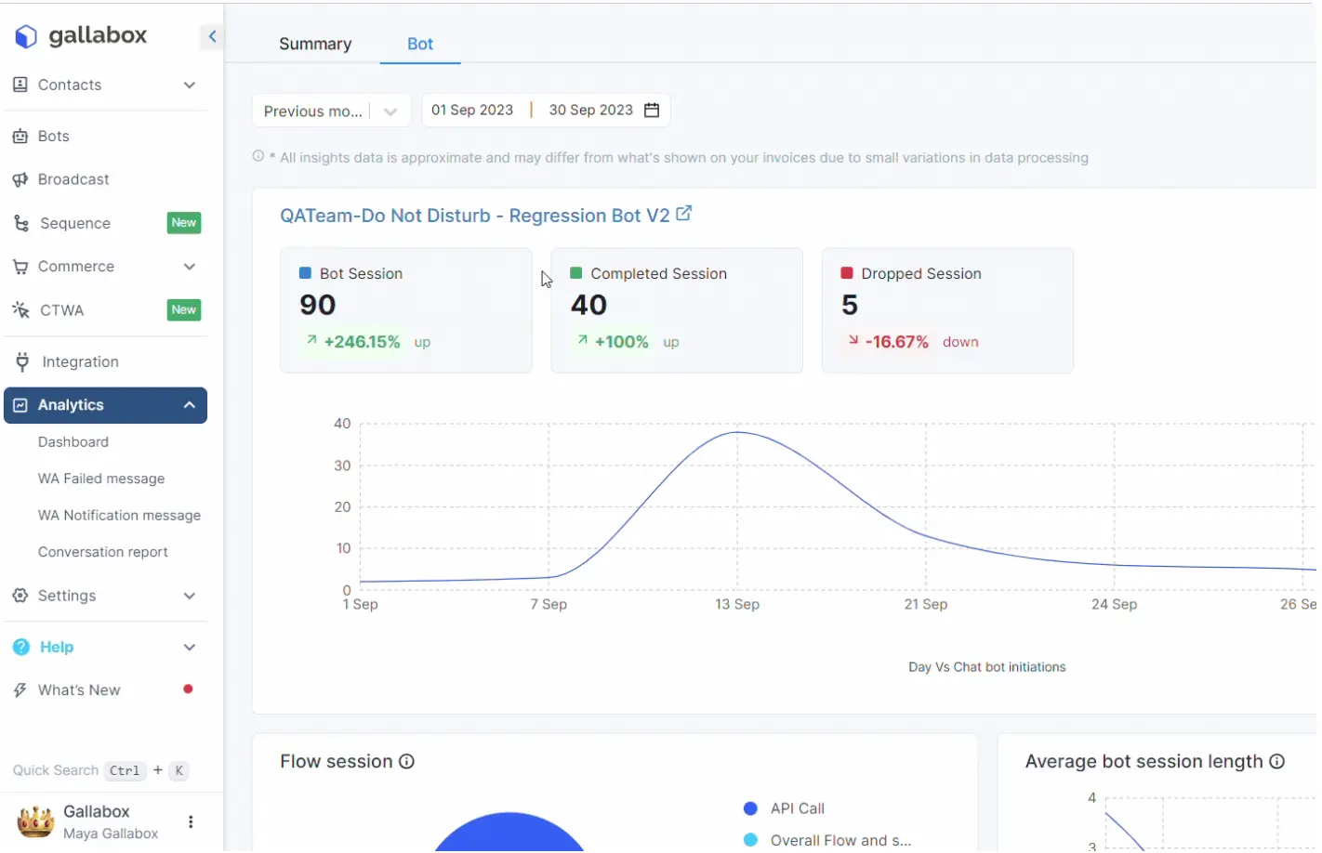Click the API Call legend blue dot
The image size is (1322, 853).
pyautogui.click(x=750, y=809)
